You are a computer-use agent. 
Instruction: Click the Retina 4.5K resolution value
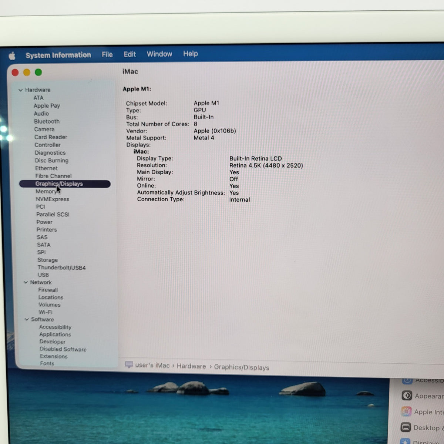point(266,165)
